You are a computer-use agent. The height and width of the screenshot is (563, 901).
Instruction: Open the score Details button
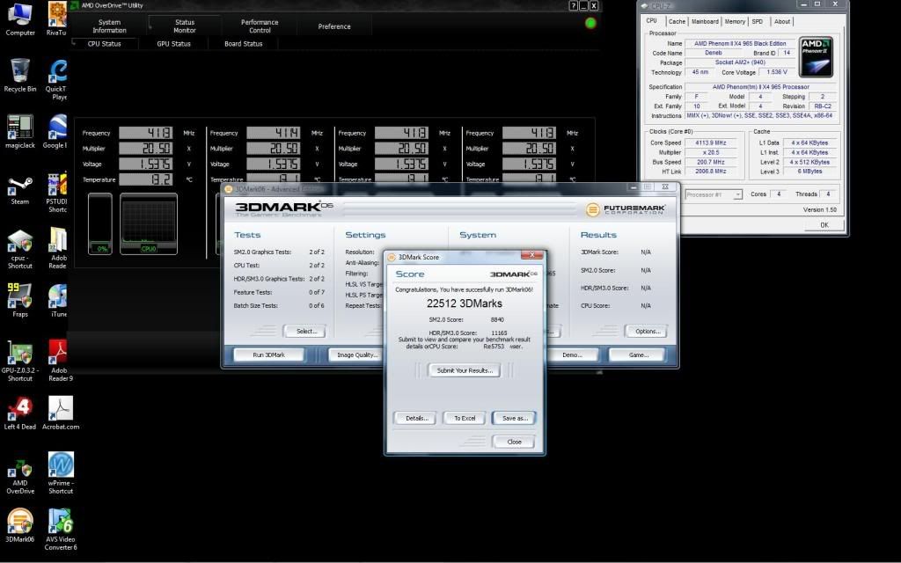pos(416,418)
